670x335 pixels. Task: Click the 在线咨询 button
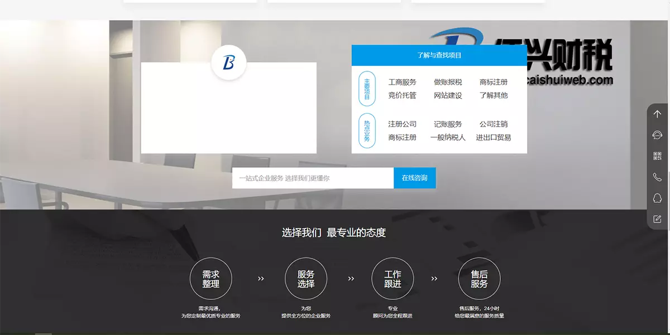pos(415,178)
